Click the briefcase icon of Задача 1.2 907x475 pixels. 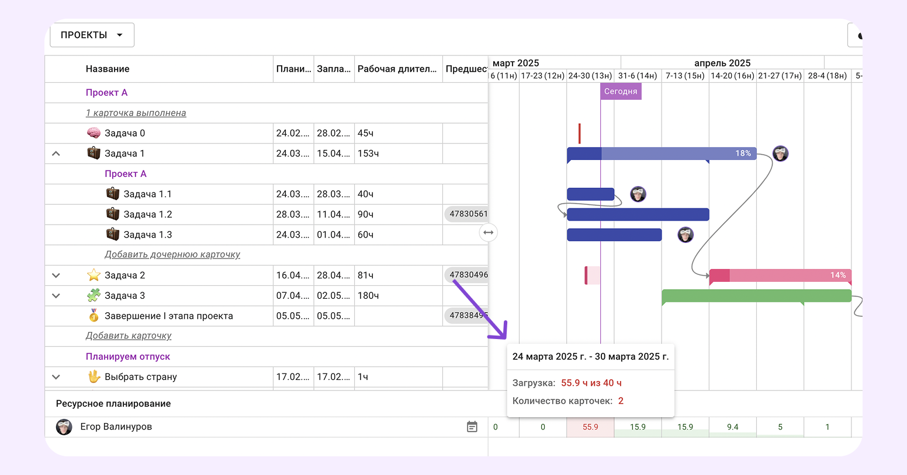(113, 214)
